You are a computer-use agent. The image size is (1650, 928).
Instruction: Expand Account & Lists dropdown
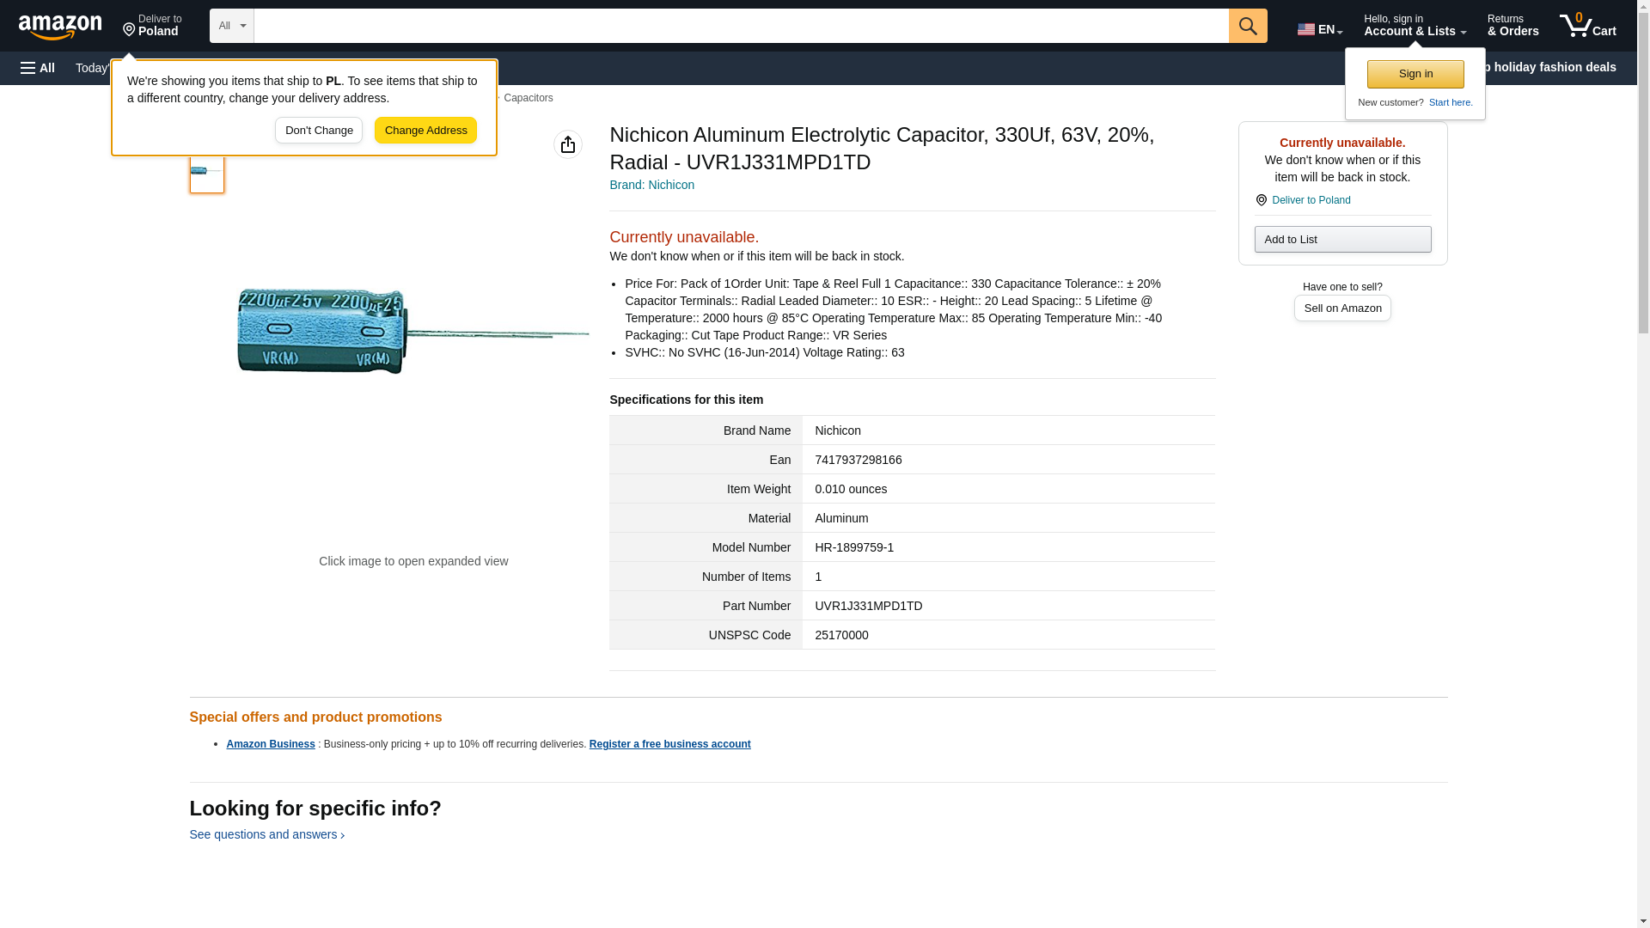click(1414, 26)
